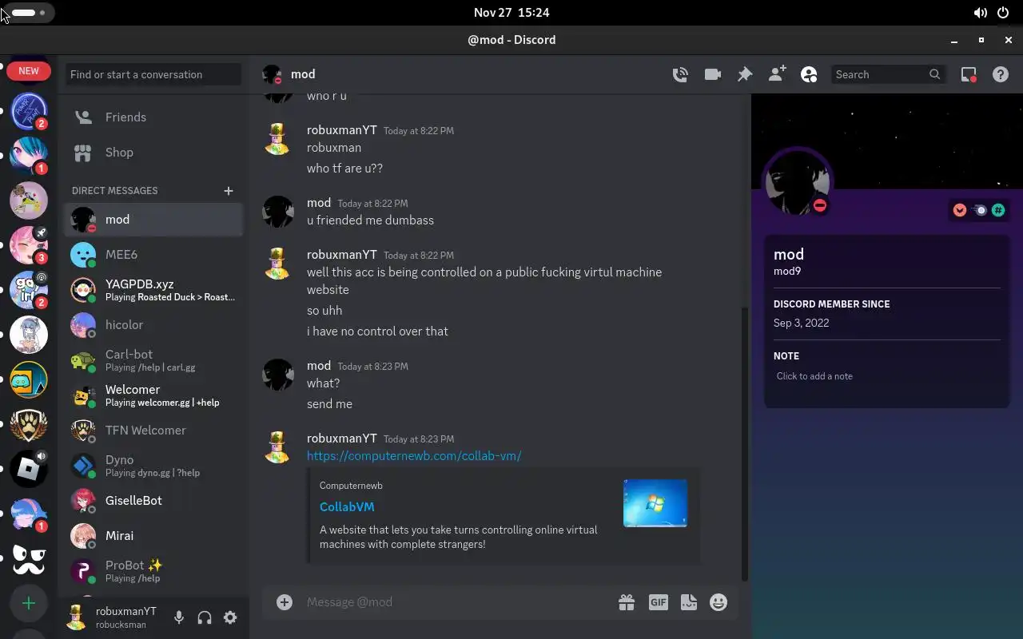
Task: Click the NEW badge in server list
Action: coord(29,71)
